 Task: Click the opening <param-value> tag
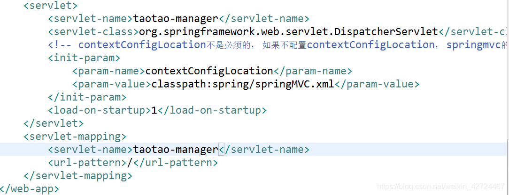point(111,84)
